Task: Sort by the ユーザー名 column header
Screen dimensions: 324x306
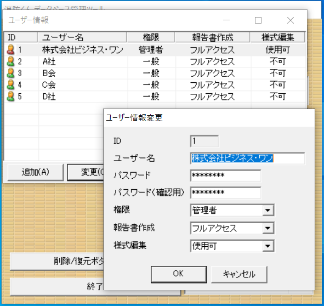Action: point(82,37)
